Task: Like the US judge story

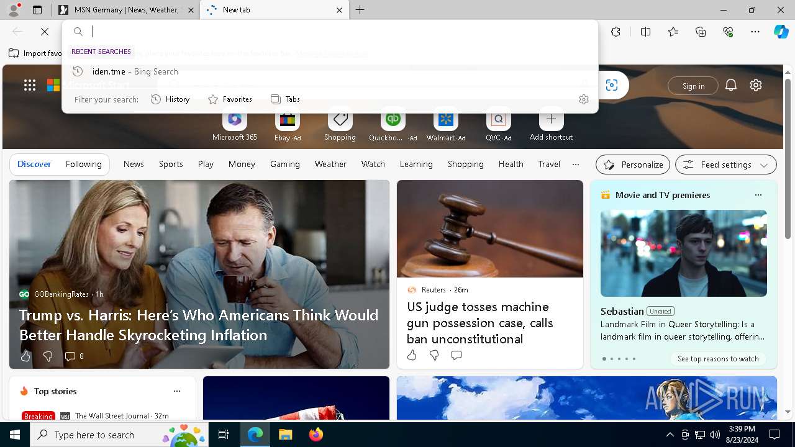Action: click(412, 355)
